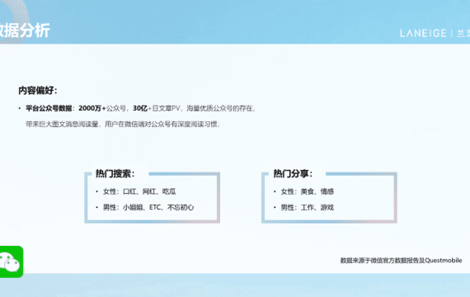
Task: Select the 女性：口红、网红、吃瓜 line
Action: click(x=139, y=191)
